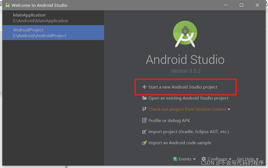Screen dimensions: 268x168
Task: Choose Import project (Gradle, Eclipse ADT, etc.)
Action: coord(189,132)
